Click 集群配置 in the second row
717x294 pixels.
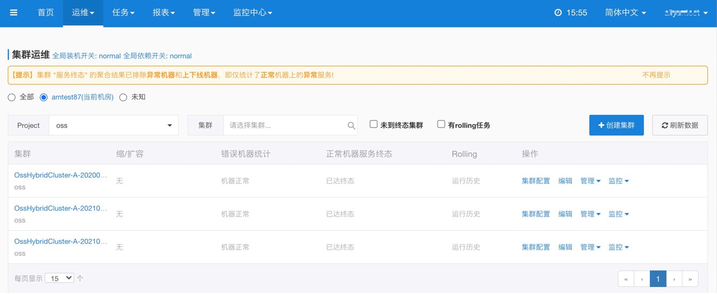[x=536, y=214]
